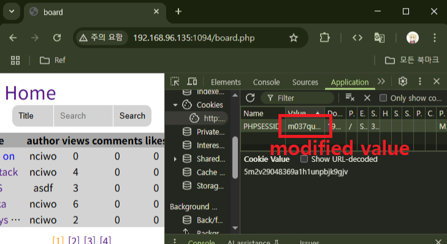Screen dimensions: 447x244
Task: Delete selected cookie with X icon
Action: [367, 98]
